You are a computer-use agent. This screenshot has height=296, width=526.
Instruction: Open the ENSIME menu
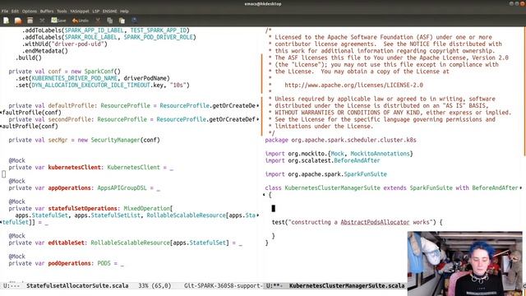tap(109, 11)
